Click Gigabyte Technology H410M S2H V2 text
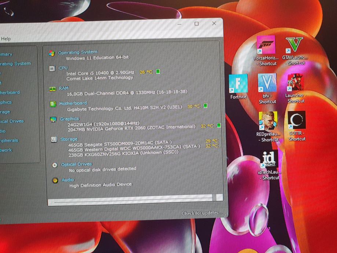Screen dimensions: 337x253 click(x=124, y=108)
